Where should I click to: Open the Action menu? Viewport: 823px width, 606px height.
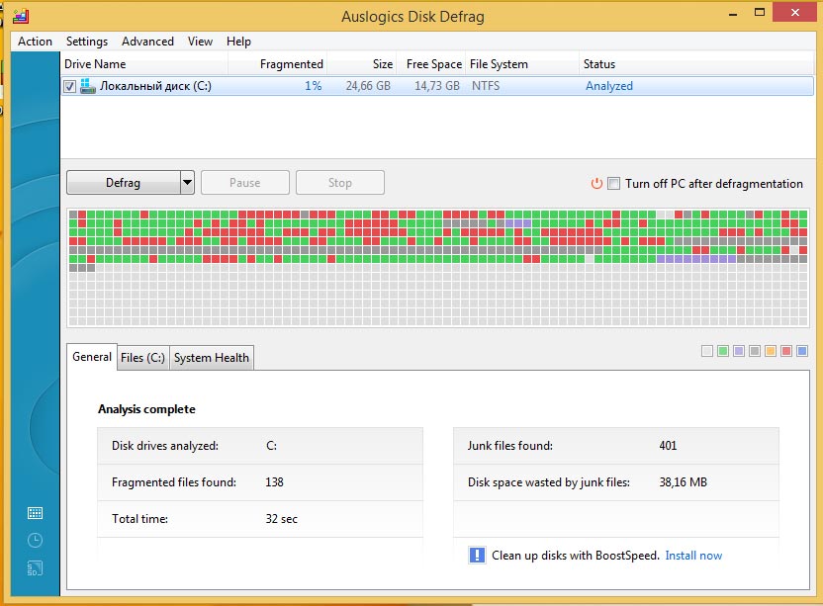click(35, 42)
